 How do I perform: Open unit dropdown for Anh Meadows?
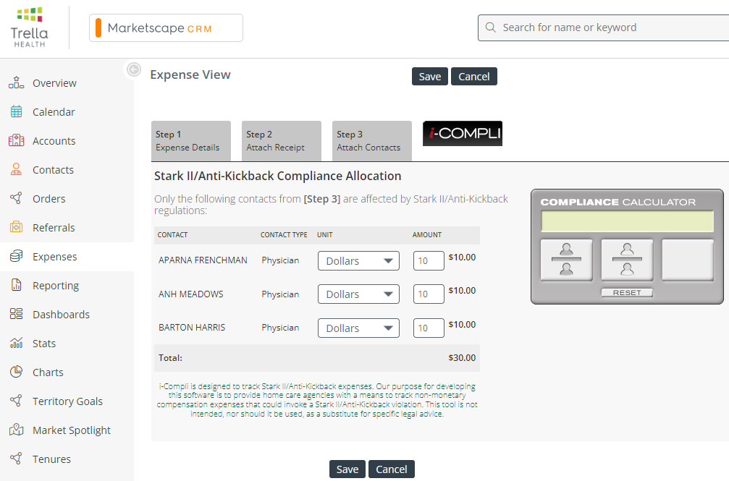point(358,294)
